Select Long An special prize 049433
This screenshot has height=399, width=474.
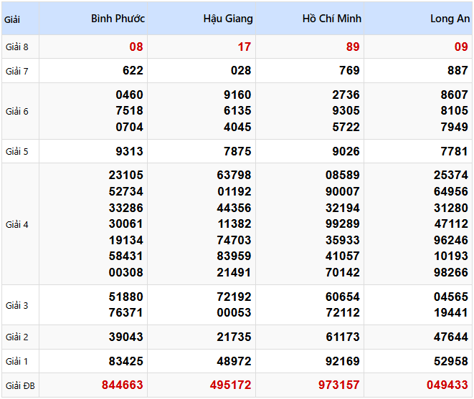[x=447, y=385]
